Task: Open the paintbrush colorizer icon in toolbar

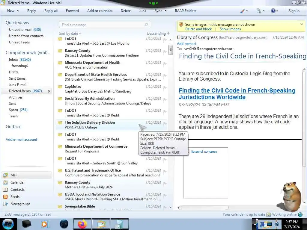Action: pos(242,11)
